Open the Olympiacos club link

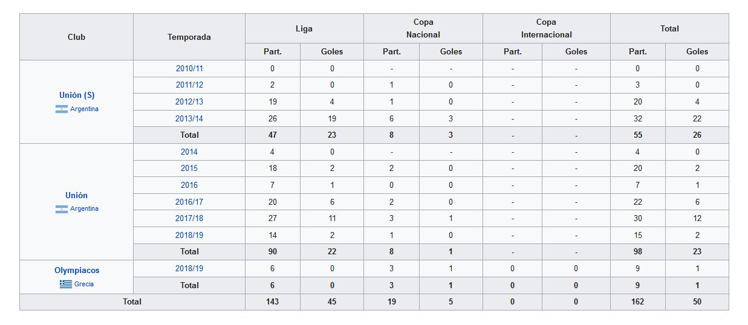[x=77, y=271]
